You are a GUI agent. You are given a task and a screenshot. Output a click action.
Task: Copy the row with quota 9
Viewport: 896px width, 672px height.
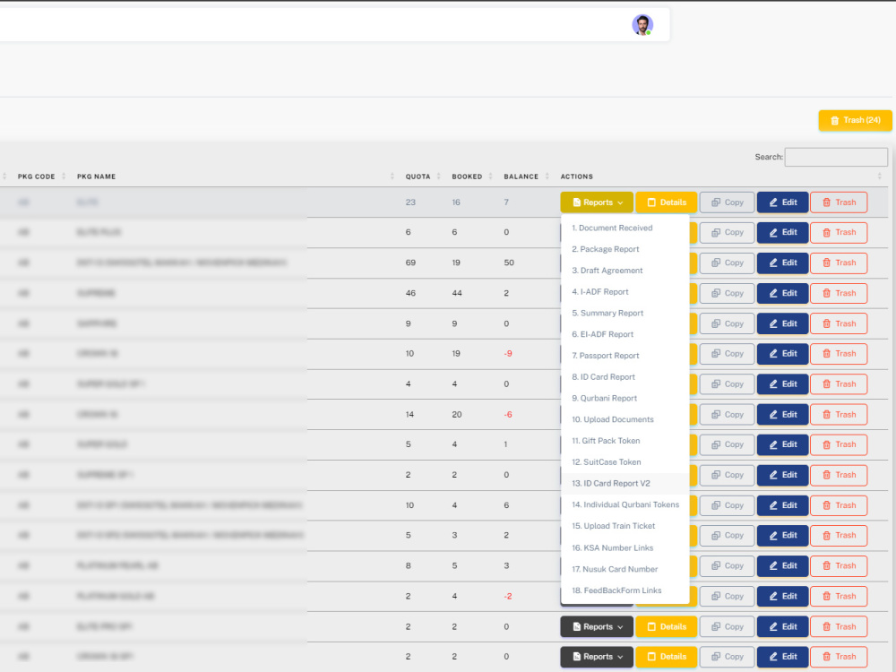point(727,323)
